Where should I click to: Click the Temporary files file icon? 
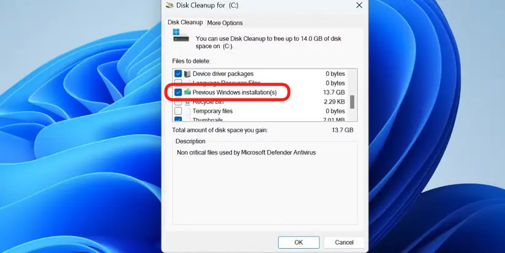pos(187,111)
